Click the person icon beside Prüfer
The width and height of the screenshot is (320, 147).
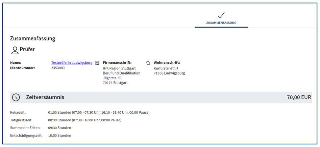(15, 50)
